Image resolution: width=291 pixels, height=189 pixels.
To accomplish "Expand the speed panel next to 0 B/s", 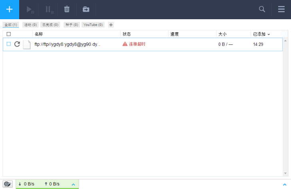I will pyautogui.click(x=73, y=185).
